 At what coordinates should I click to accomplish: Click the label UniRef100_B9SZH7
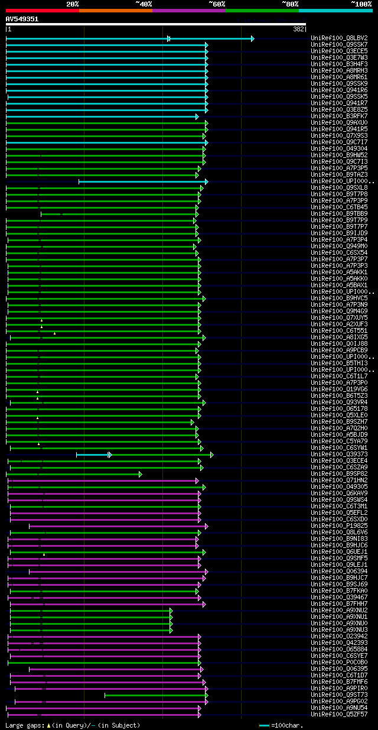[x=339, y=421]
